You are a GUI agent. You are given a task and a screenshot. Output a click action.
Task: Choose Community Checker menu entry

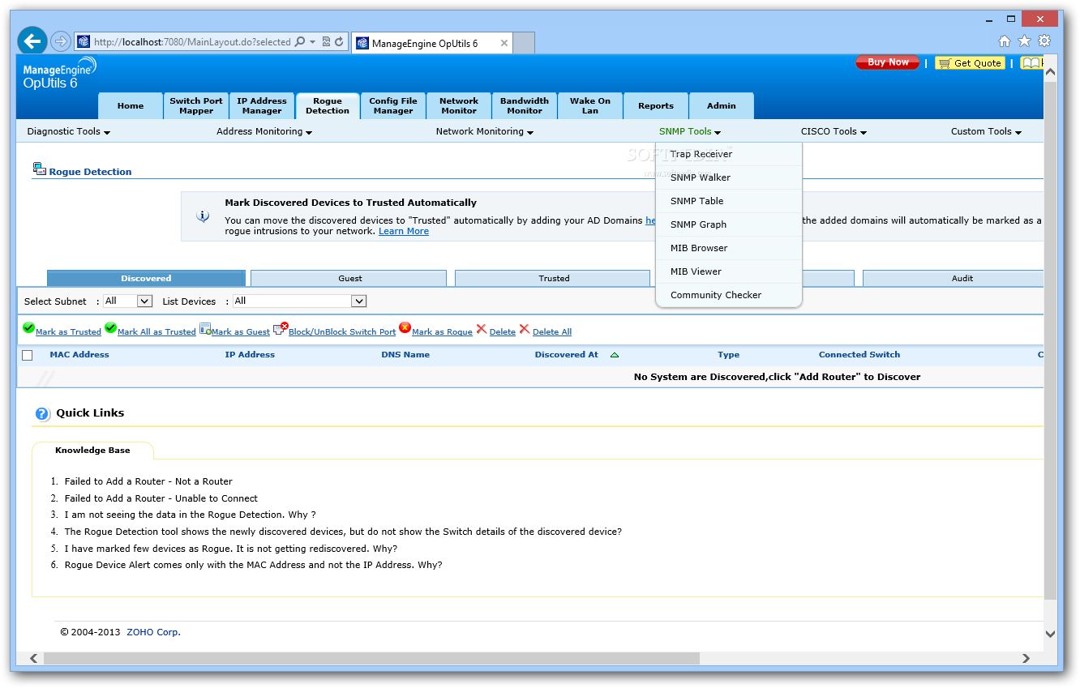(x=729, y=295)
